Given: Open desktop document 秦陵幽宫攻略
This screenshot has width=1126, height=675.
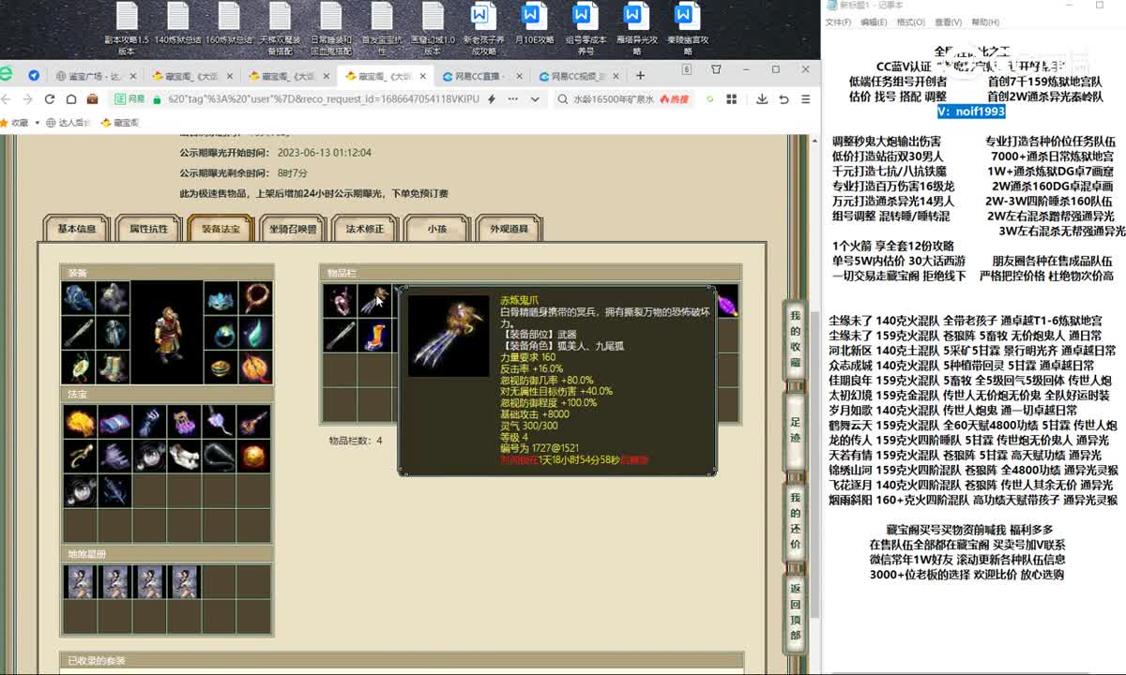Looking at the screenshot, I should [687, 27].
